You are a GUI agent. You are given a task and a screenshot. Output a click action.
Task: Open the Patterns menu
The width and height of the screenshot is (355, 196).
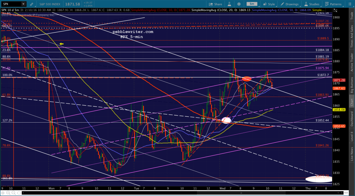coord(333,4)
